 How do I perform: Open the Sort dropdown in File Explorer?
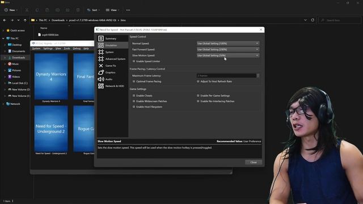(93, 10)
